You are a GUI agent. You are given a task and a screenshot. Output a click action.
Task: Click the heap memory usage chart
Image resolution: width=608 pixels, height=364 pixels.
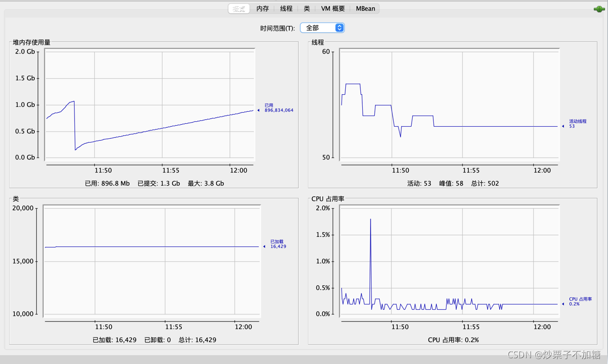point(150,104)
